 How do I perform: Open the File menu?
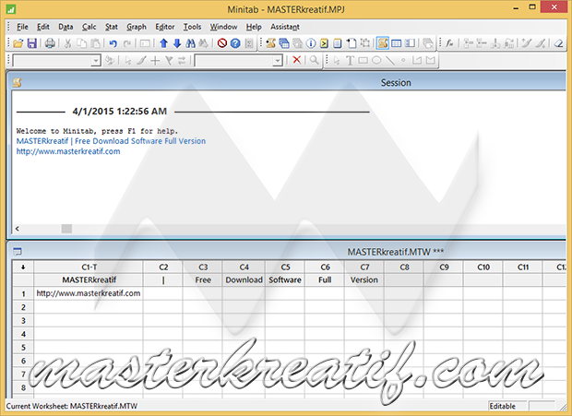[22, 27]
